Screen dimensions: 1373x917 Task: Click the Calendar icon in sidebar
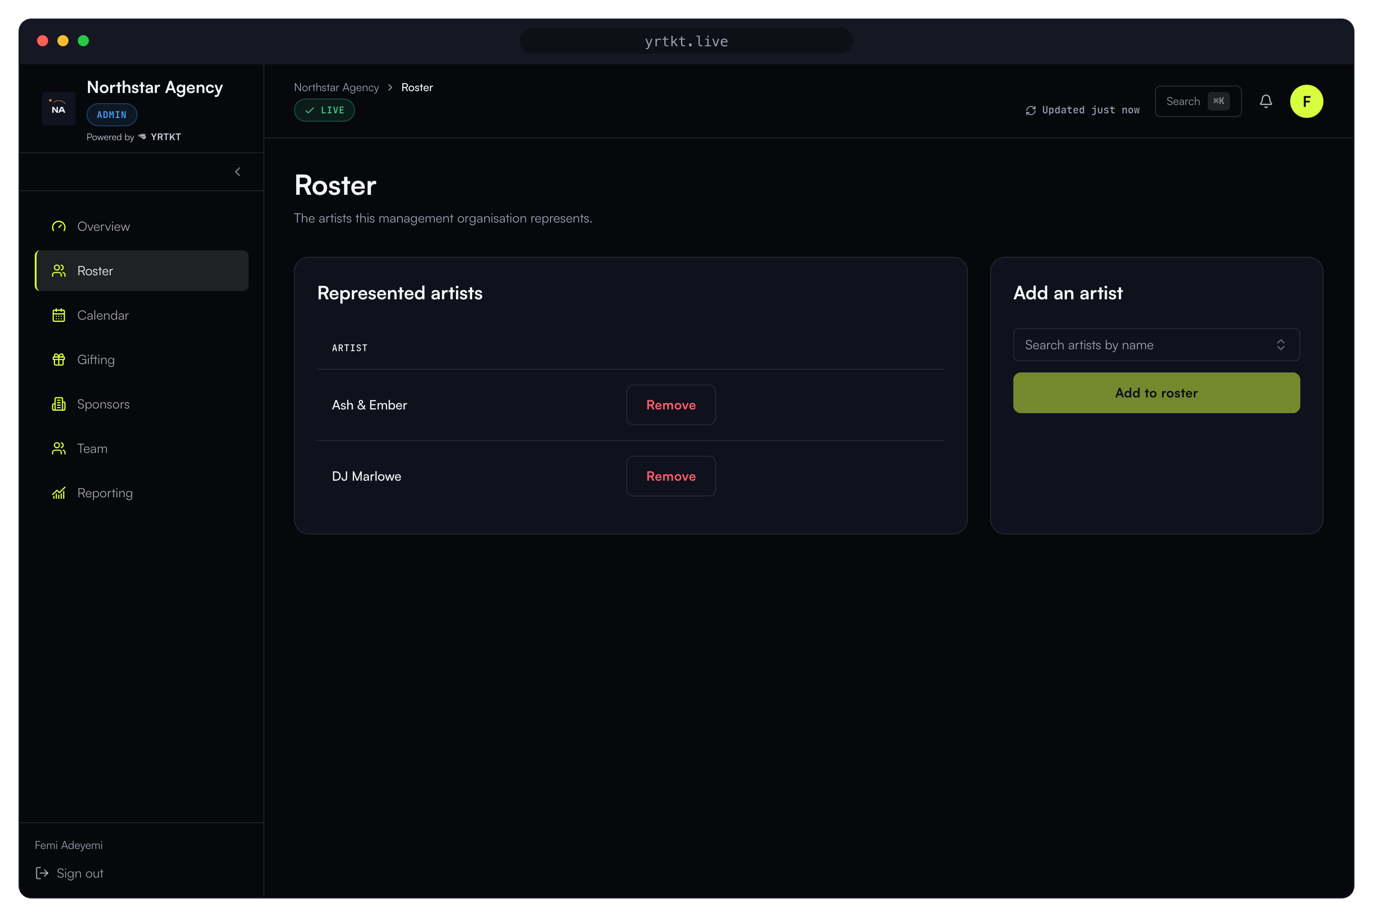[58, 315]
